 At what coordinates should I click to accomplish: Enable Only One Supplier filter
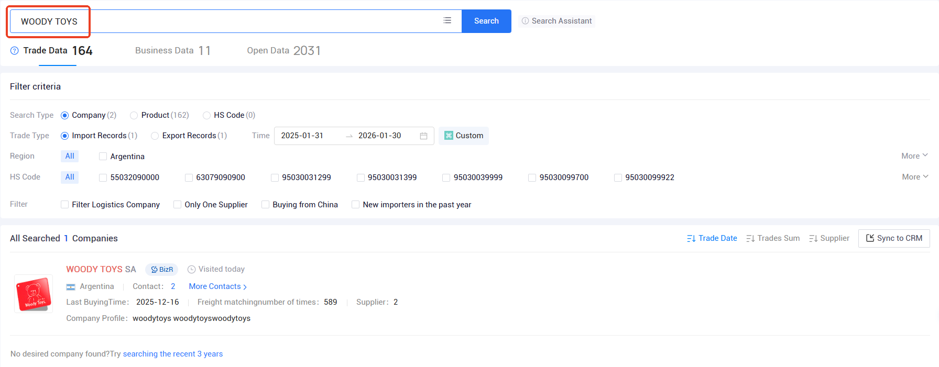[x=177, y=205]
